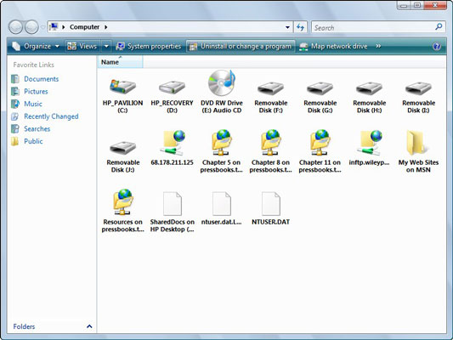The width and height of the screenshot is (453, 340).
Task: Sort by the Name column header
Action: tap(121, 62)
